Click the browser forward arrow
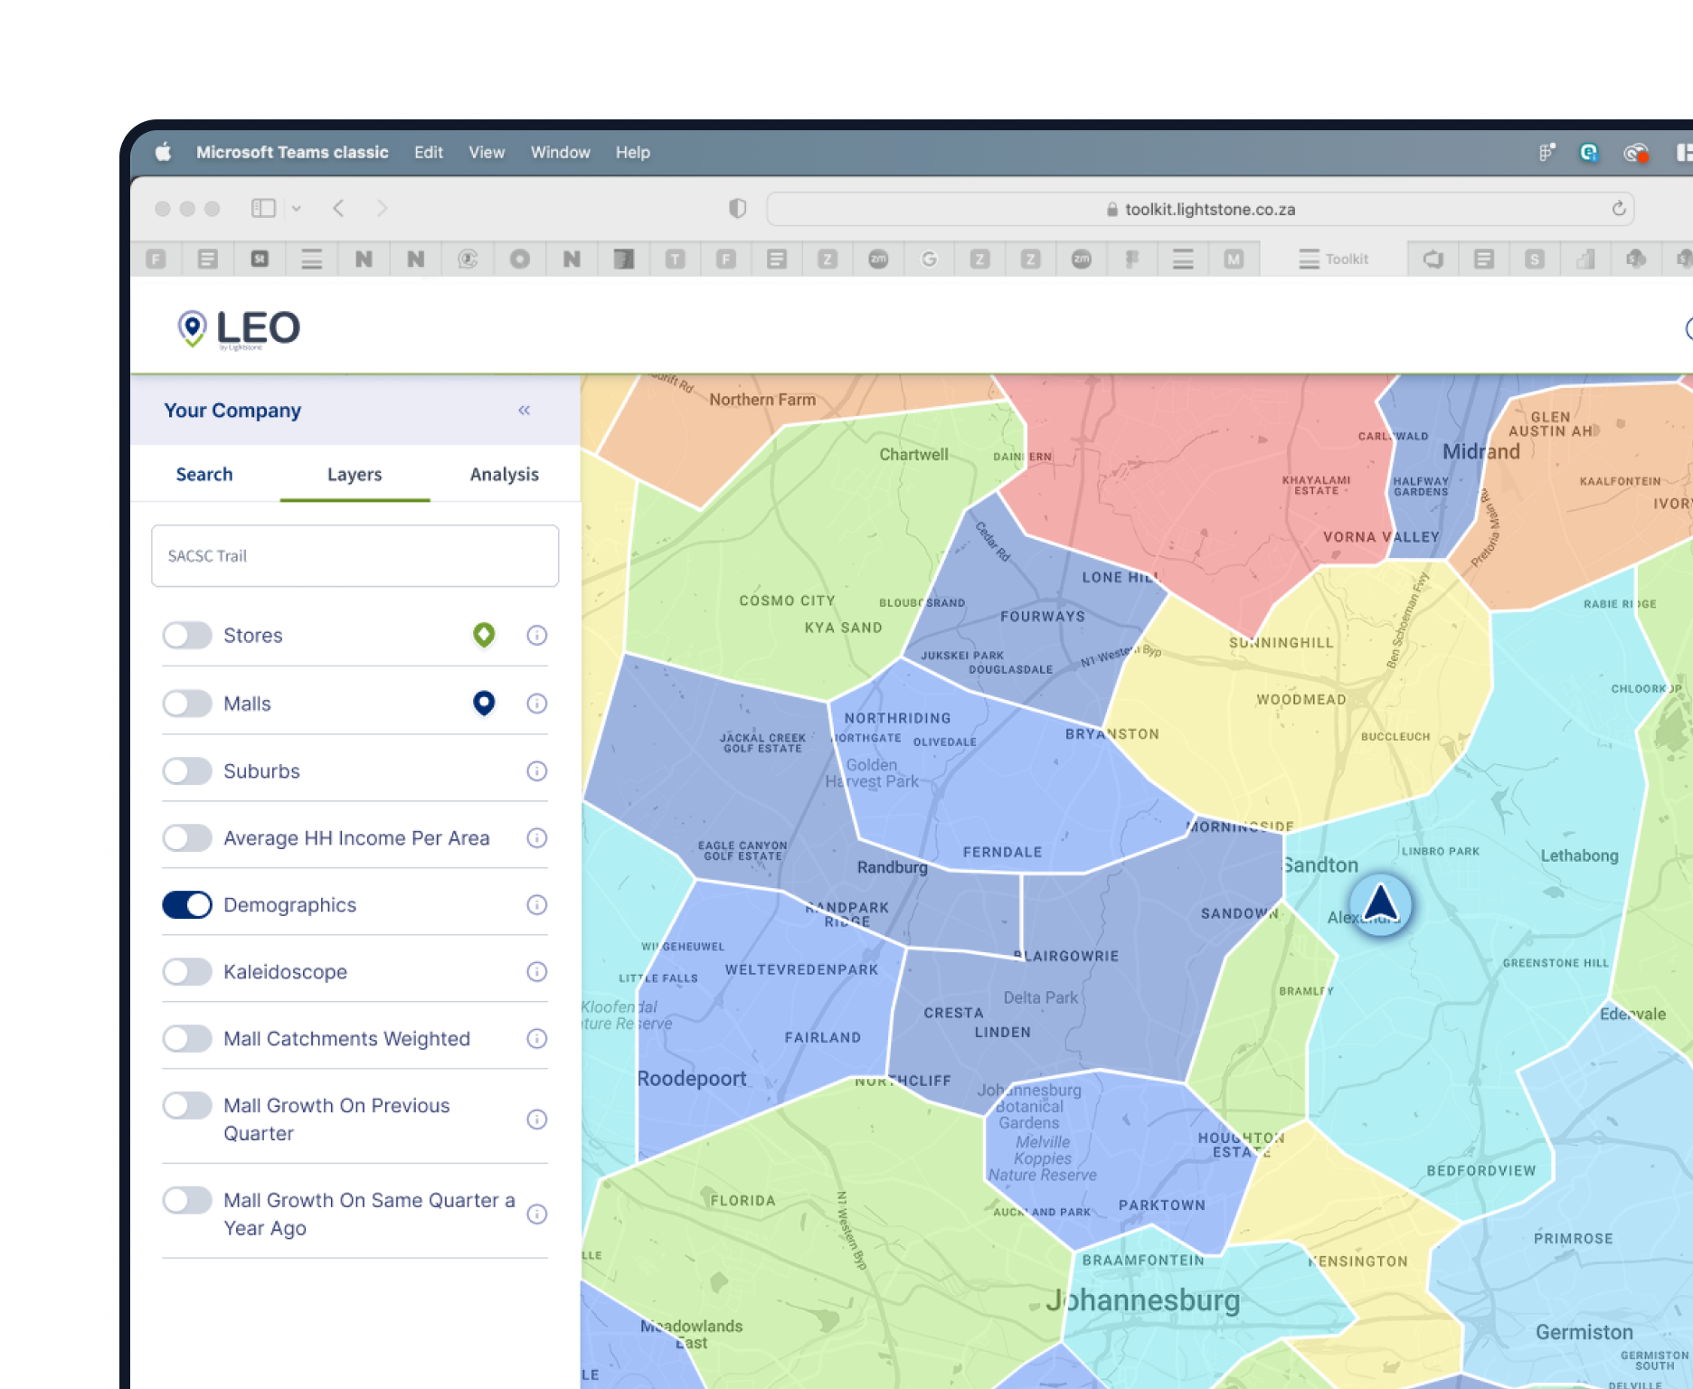 [383, 209]
